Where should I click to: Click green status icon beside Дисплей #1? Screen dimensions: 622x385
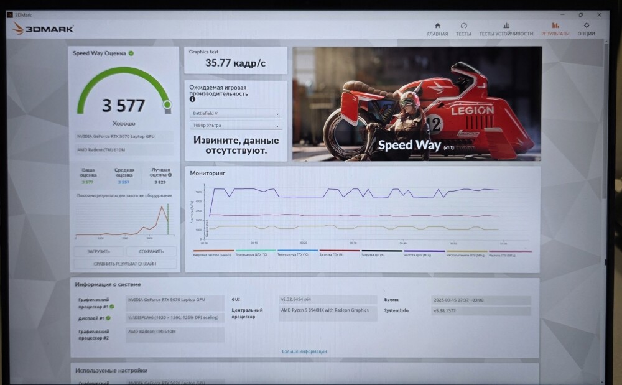click(x=108, y=318)
